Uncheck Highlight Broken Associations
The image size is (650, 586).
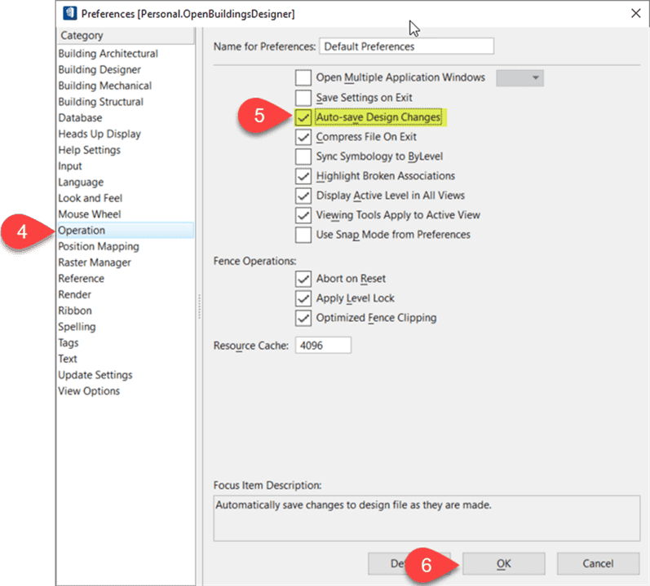[303, 176]
